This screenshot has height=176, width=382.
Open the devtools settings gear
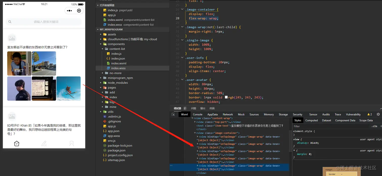click(378, 114)
